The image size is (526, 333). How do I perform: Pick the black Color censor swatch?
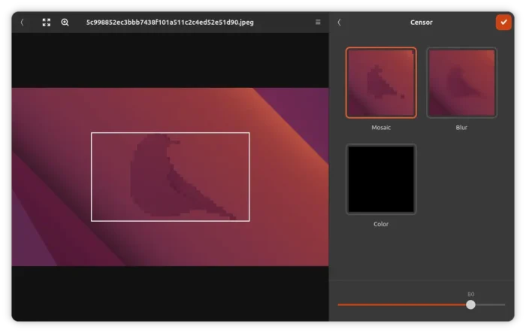click(x=381, y=180)
